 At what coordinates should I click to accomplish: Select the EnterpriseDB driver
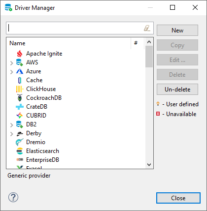42,160
